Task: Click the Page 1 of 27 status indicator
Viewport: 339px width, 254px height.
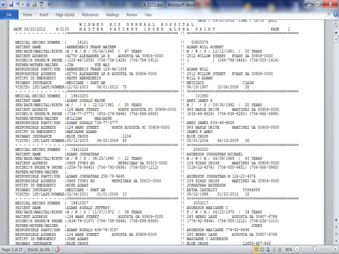Action: (12, 250)
